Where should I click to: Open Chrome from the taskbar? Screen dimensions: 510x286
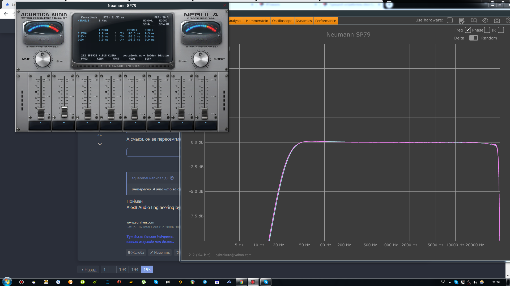click(x=241, y=282)
